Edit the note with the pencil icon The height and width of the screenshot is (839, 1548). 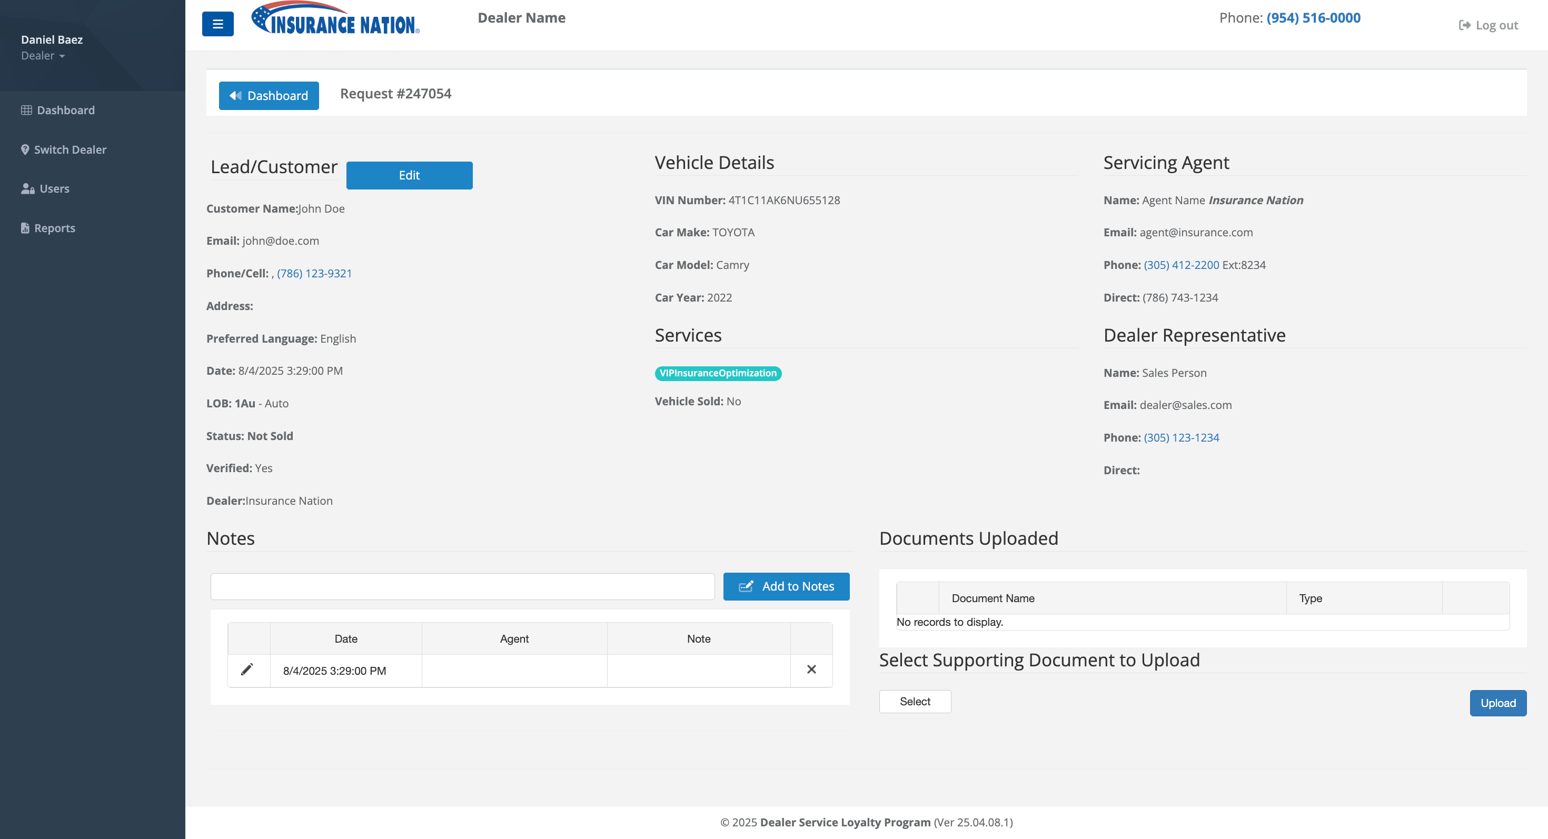coord(247,670)
